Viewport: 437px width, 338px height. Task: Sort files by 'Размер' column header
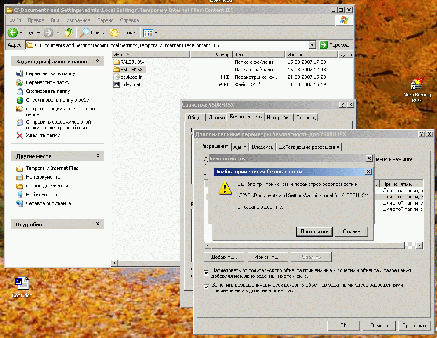211,55
